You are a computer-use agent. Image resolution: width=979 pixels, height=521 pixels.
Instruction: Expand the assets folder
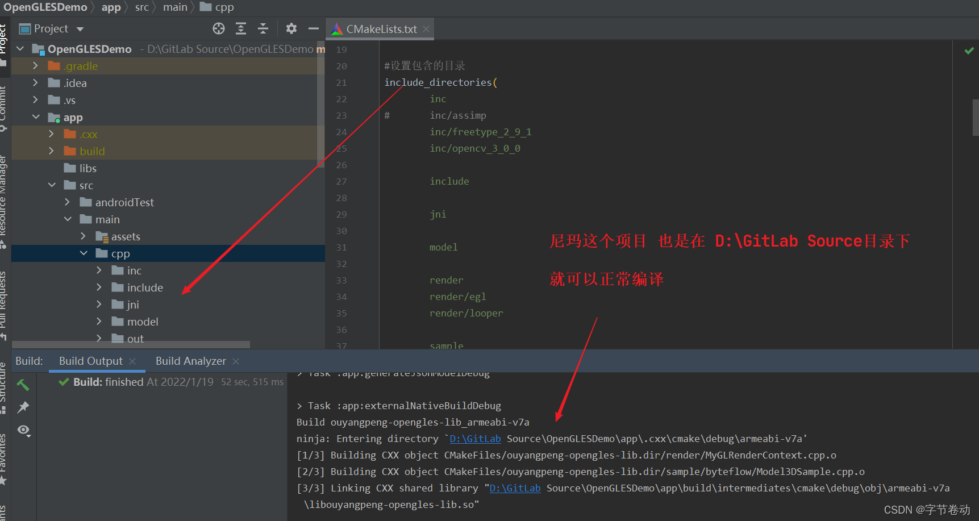tap(84, 236)
